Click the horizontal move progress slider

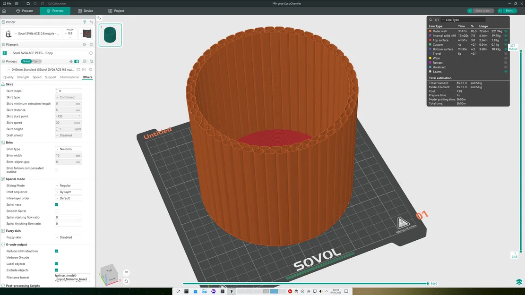tap(305, 284)
